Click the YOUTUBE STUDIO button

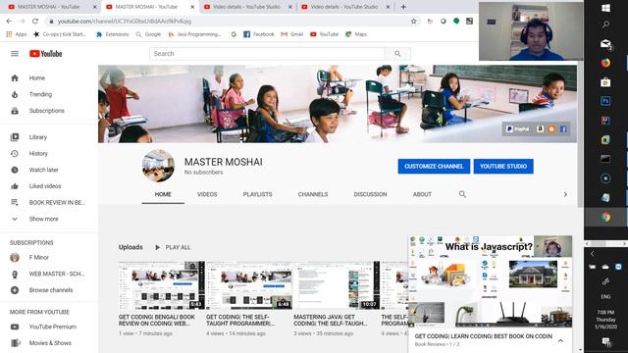pos(503,167)
